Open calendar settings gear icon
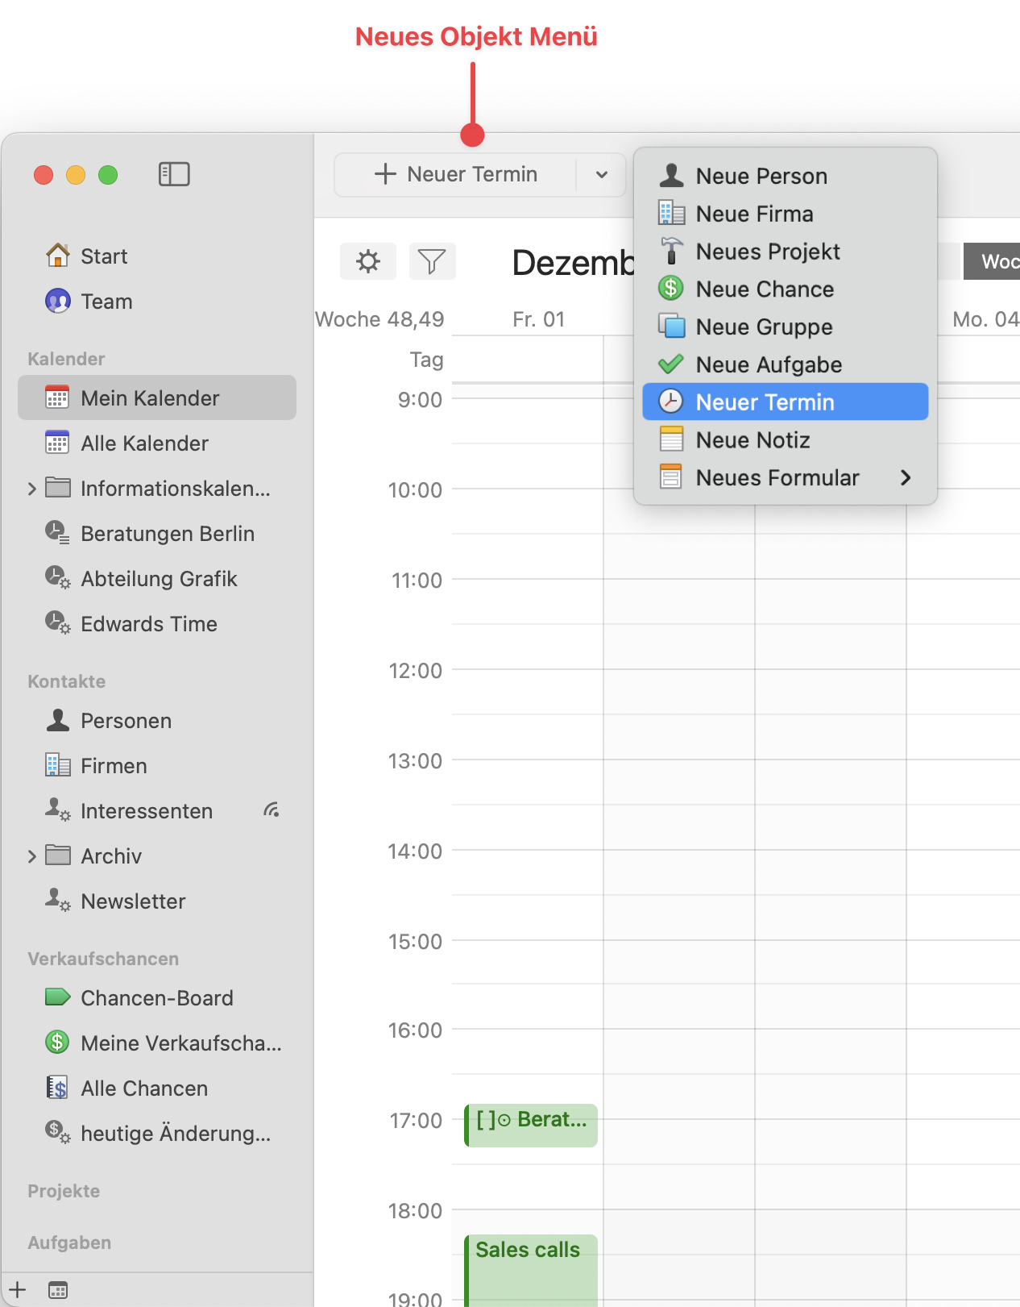This screenshot has height=1307, width=1020. coord(368,261)
